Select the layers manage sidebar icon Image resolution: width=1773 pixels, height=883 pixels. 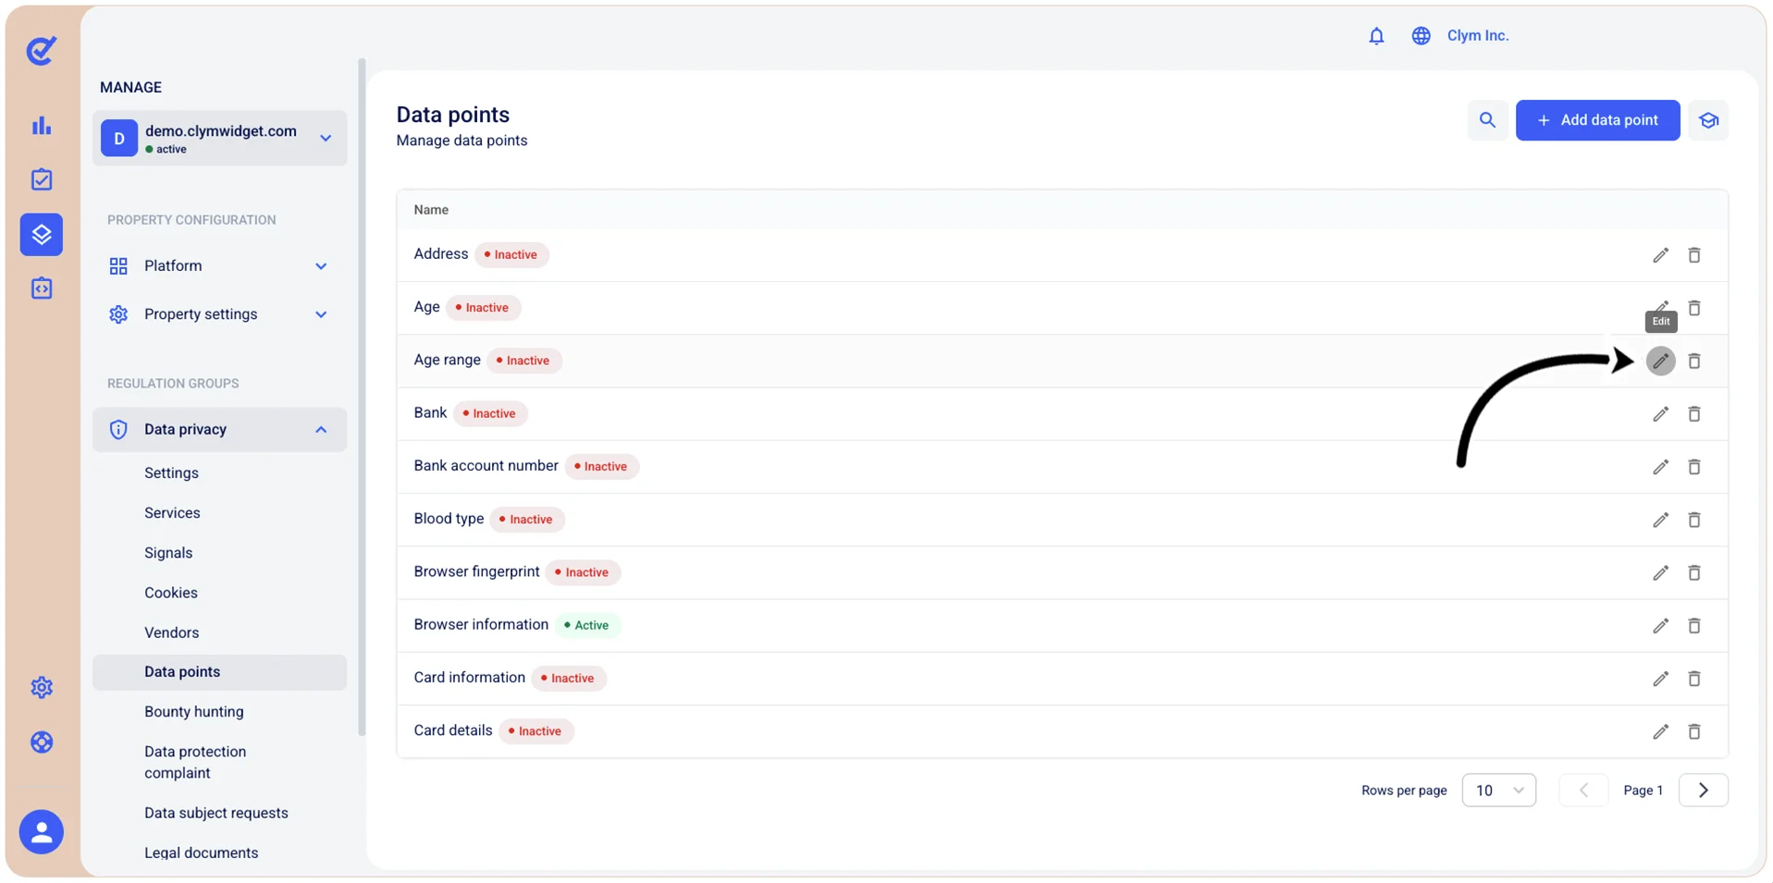pyautogui.click(x=42, y=235)
